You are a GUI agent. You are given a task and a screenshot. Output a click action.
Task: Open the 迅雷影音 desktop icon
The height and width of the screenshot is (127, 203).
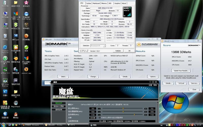(5, 115)
